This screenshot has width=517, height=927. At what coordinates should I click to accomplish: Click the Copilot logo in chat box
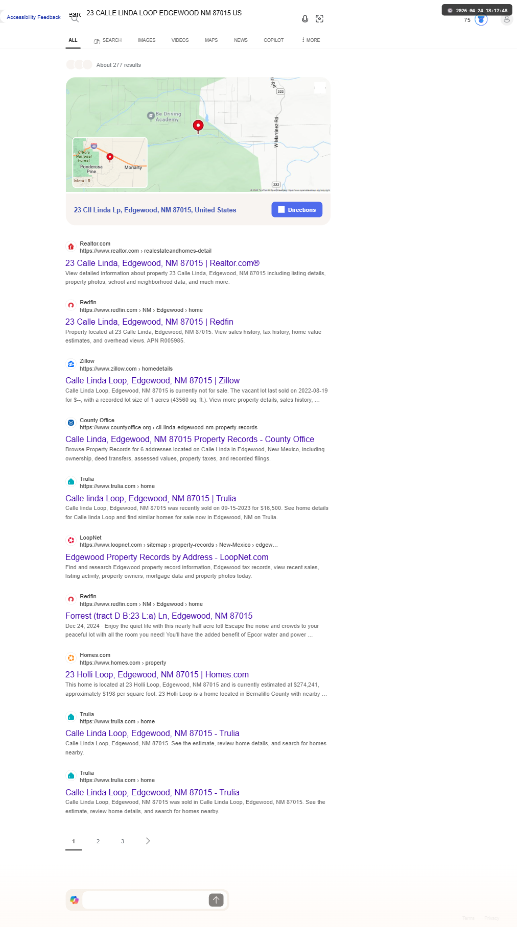75,900
